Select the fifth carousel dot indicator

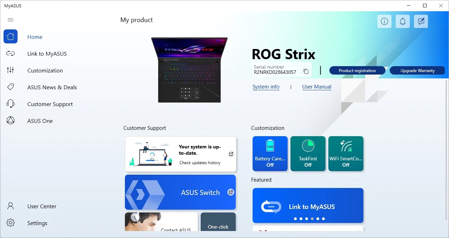pos(318,219)
